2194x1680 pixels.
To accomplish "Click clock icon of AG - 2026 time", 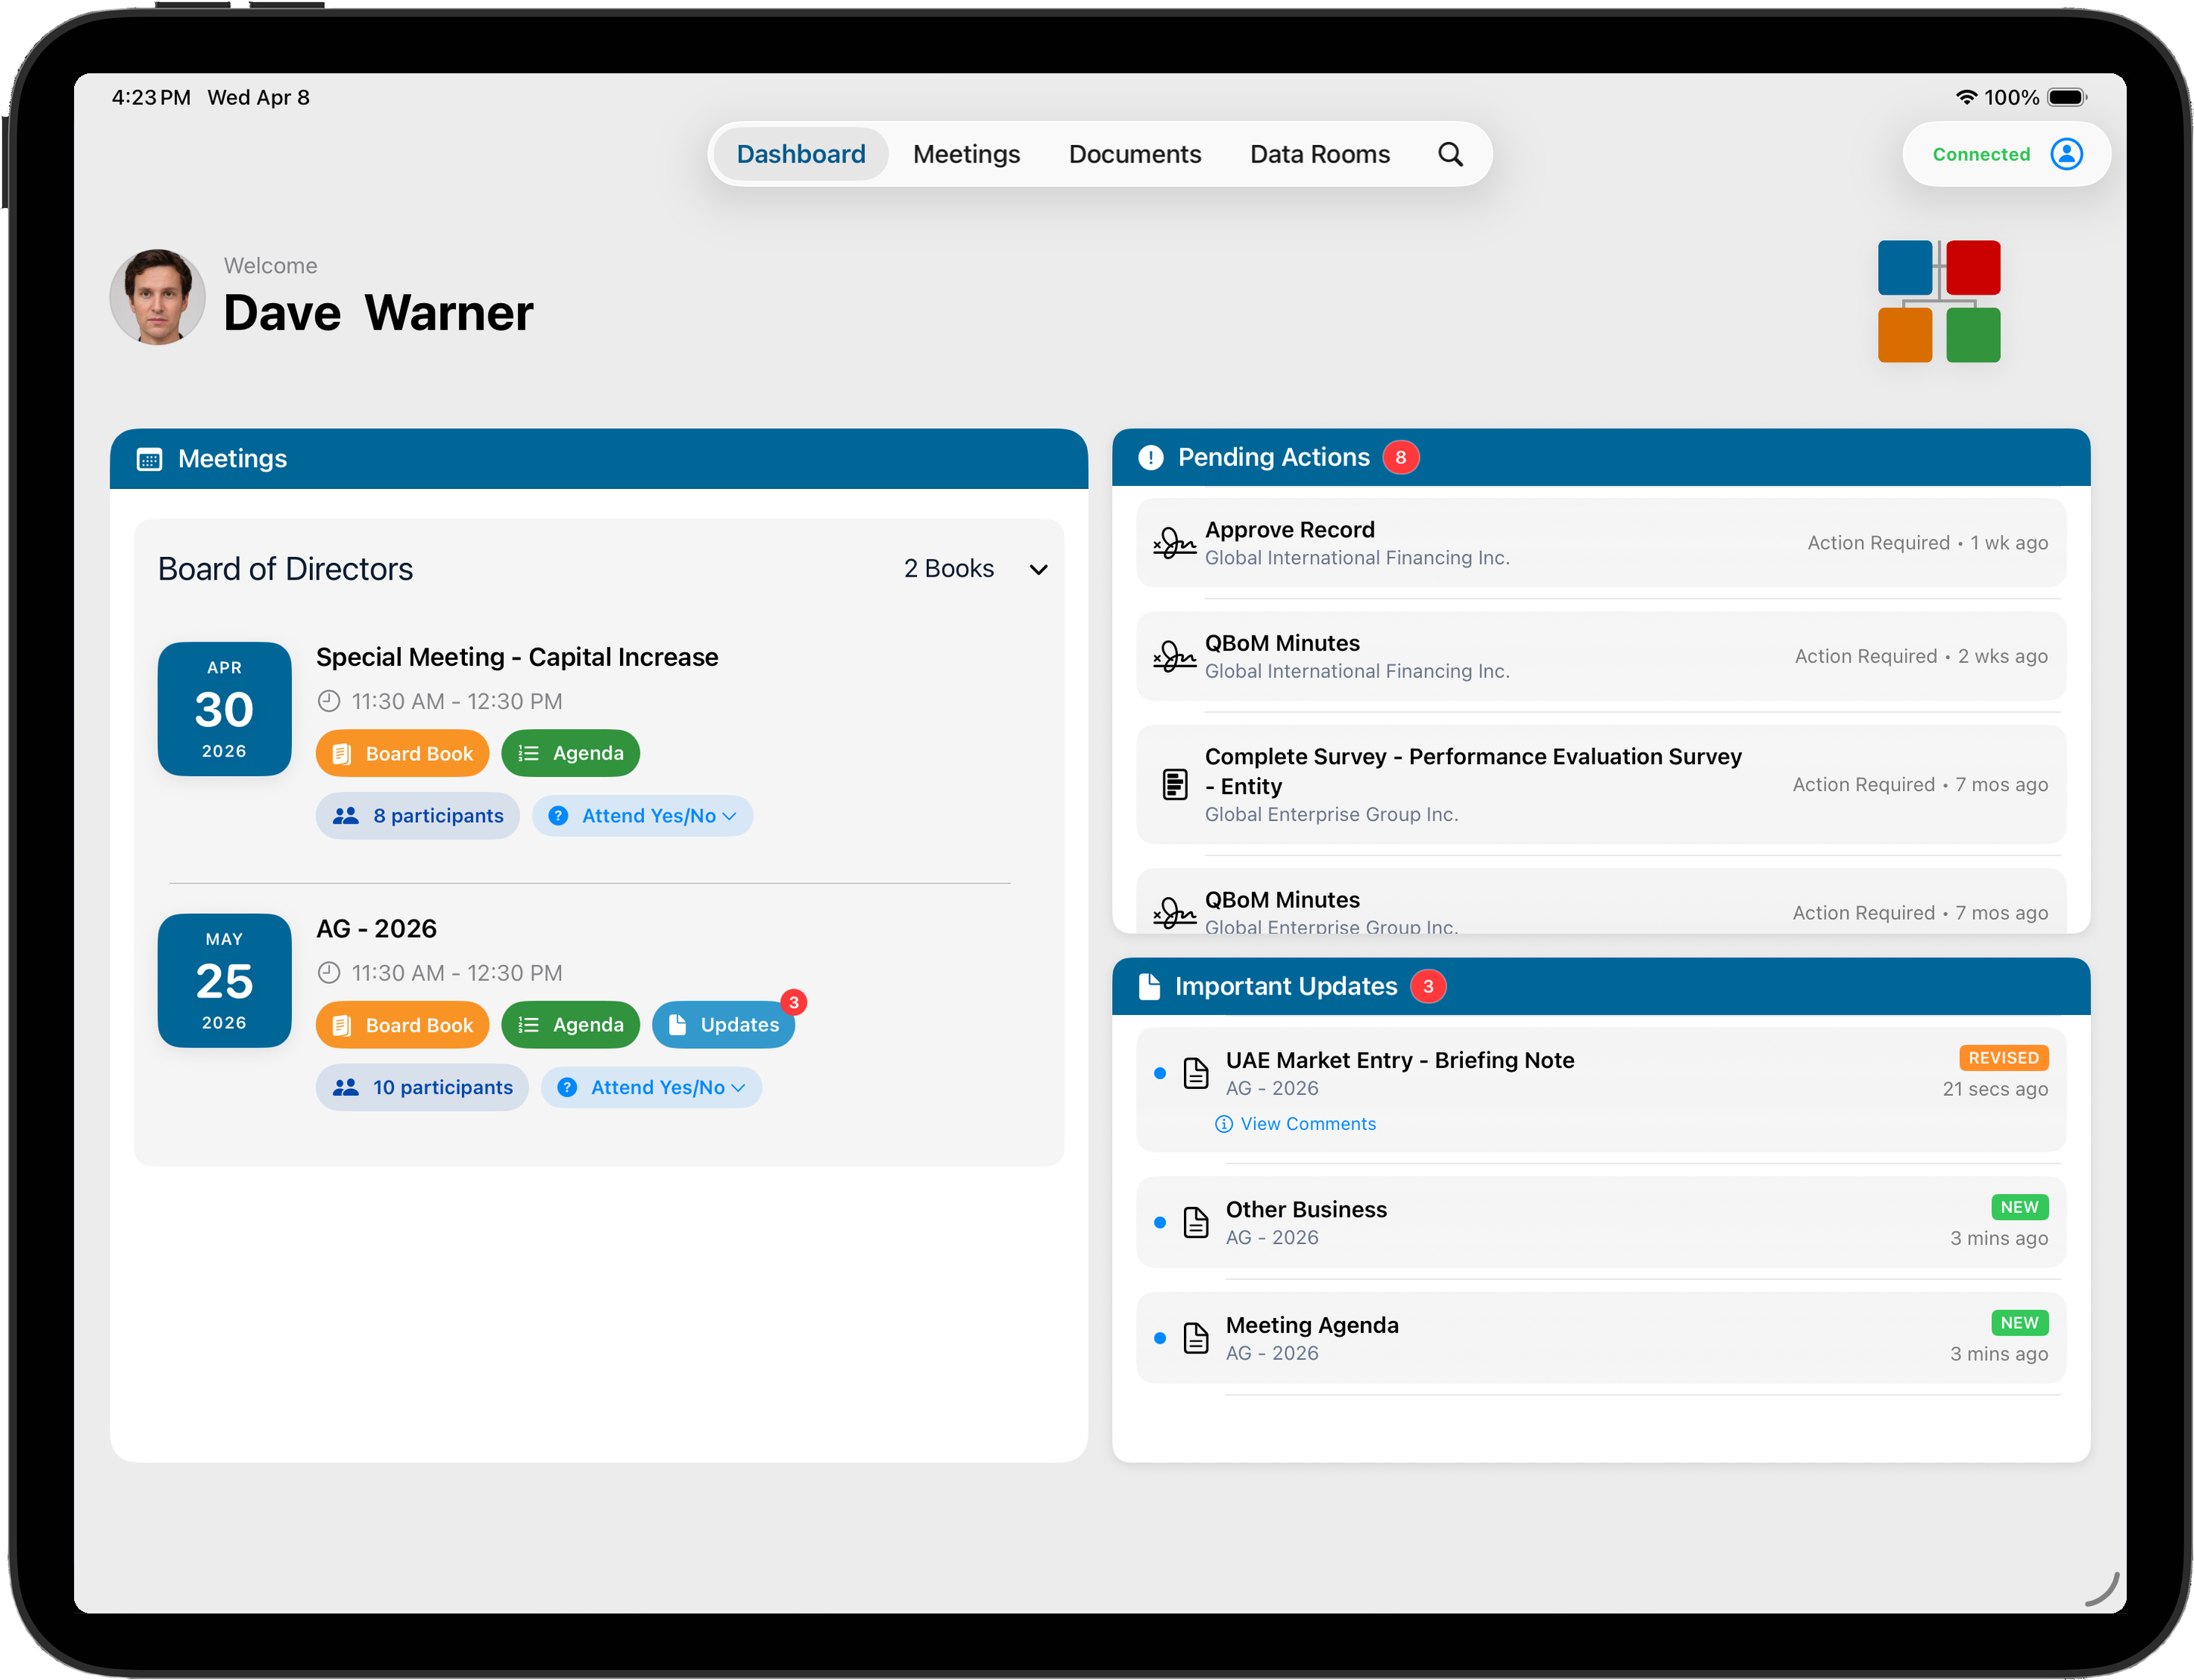I will click(329, 972).
